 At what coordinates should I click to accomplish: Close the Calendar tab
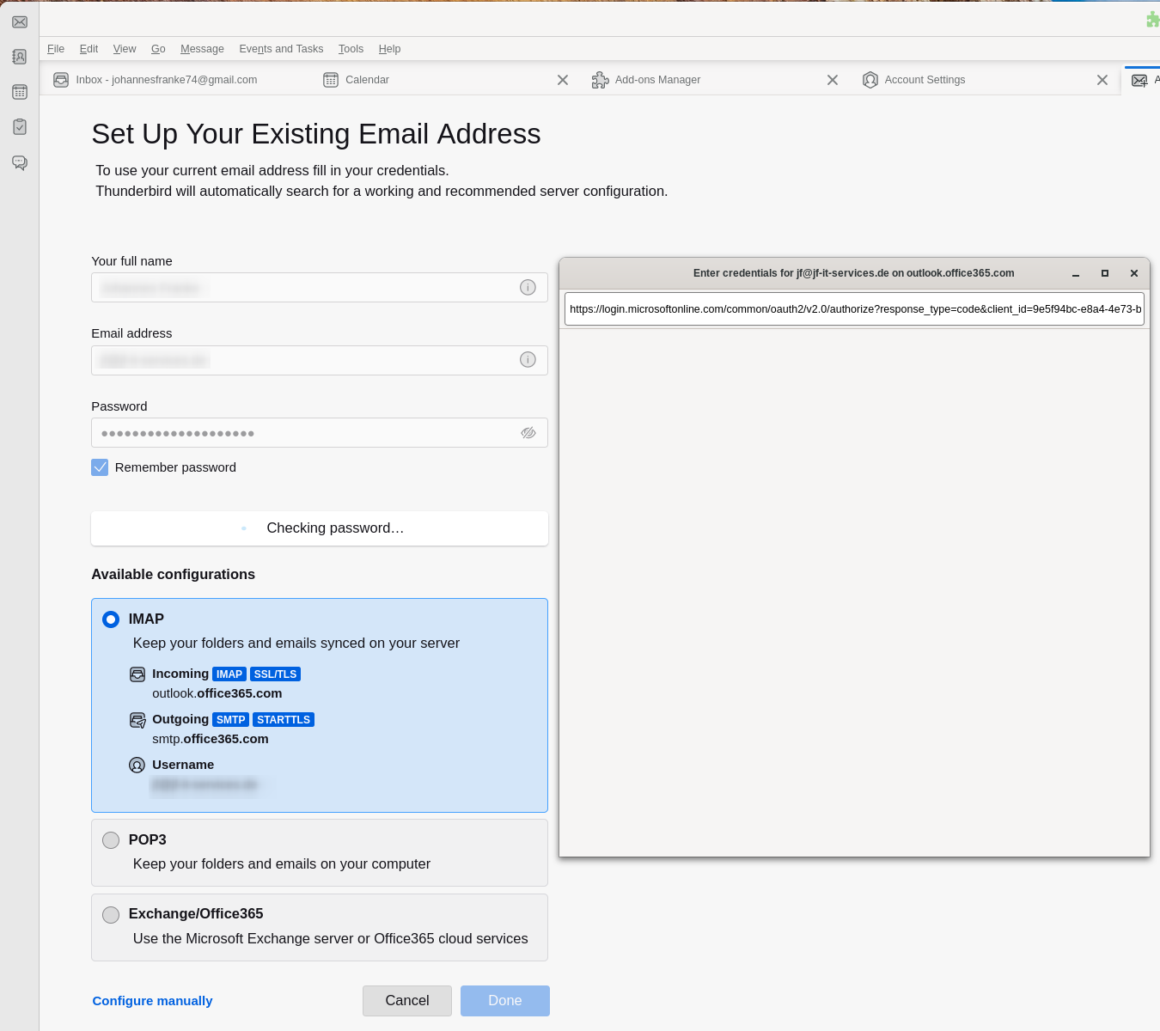pos(563,80)
